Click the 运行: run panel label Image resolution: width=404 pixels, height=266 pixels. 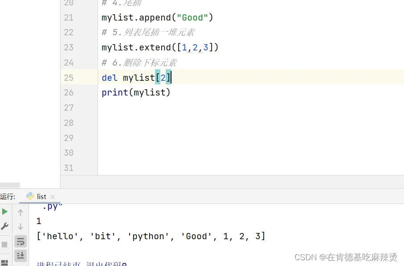coord(8,196)
